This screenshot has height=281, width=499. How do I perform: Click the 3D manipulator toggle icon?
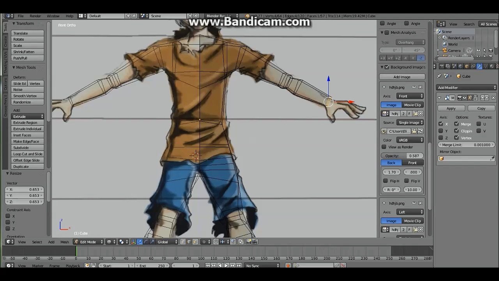tap(134, 242)
